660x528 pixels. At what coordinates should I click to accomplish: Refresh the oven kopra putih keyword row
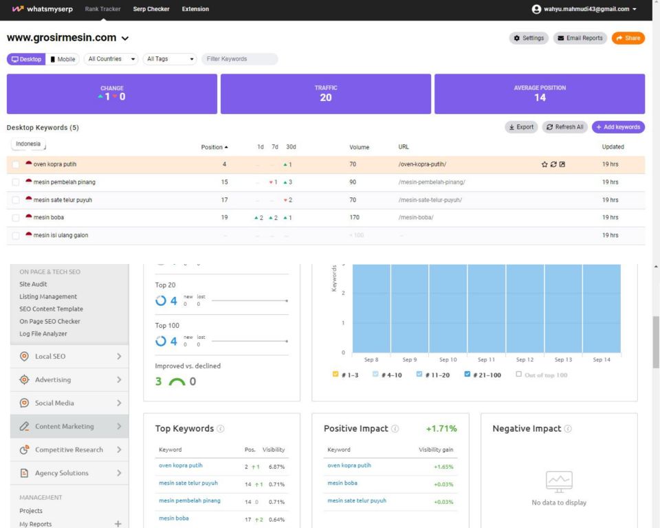click(x=553, y=164)
